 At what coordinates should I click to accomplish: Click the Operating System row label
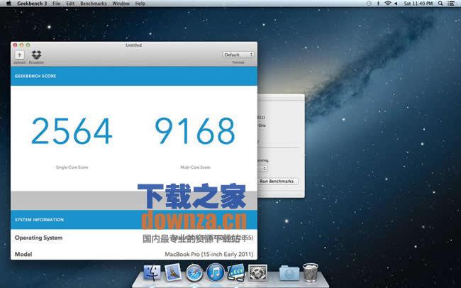point(38,238)
